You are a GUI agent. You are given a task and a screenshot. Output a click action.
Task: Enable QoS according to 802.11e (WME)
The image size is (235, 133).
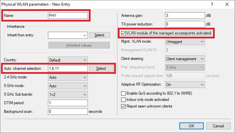click(x=124, y=93)
